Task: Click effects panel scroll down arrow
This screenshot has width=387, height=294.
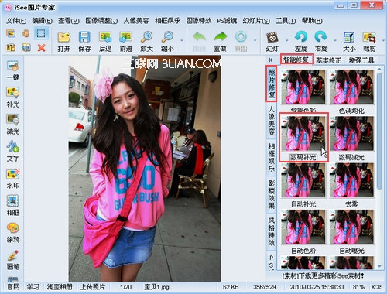Action: [x=379, y=266]
